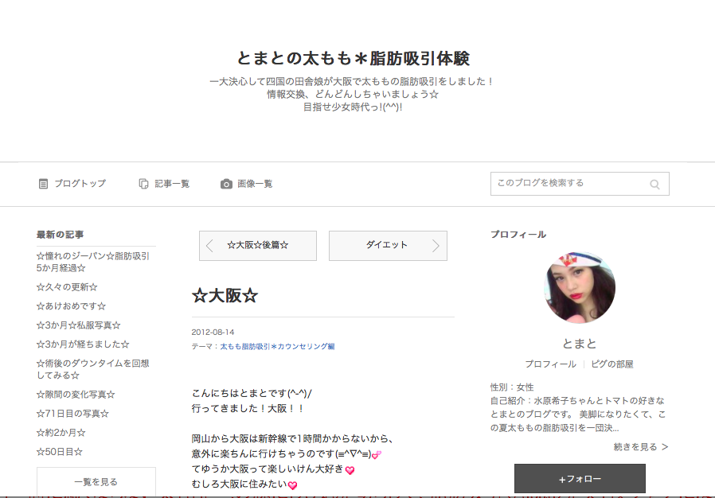Click the right chevron on next article
Screen dimensions: 715x498
click(x=436, y=246)
